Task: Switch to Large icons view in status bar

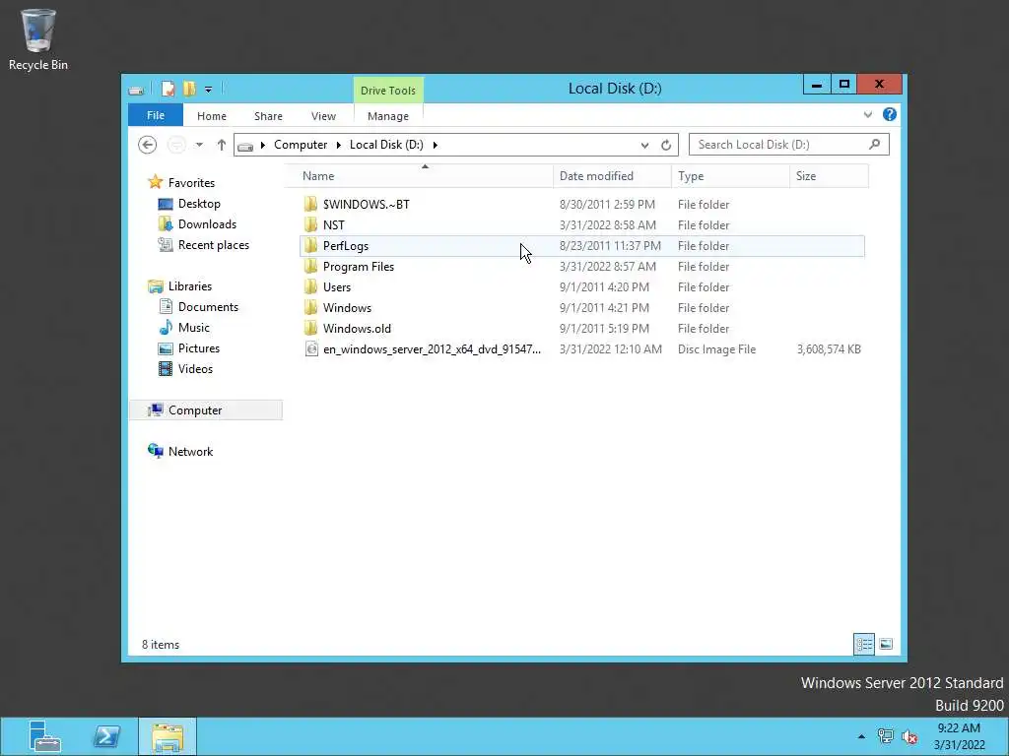Action: [x=886, y=644]
